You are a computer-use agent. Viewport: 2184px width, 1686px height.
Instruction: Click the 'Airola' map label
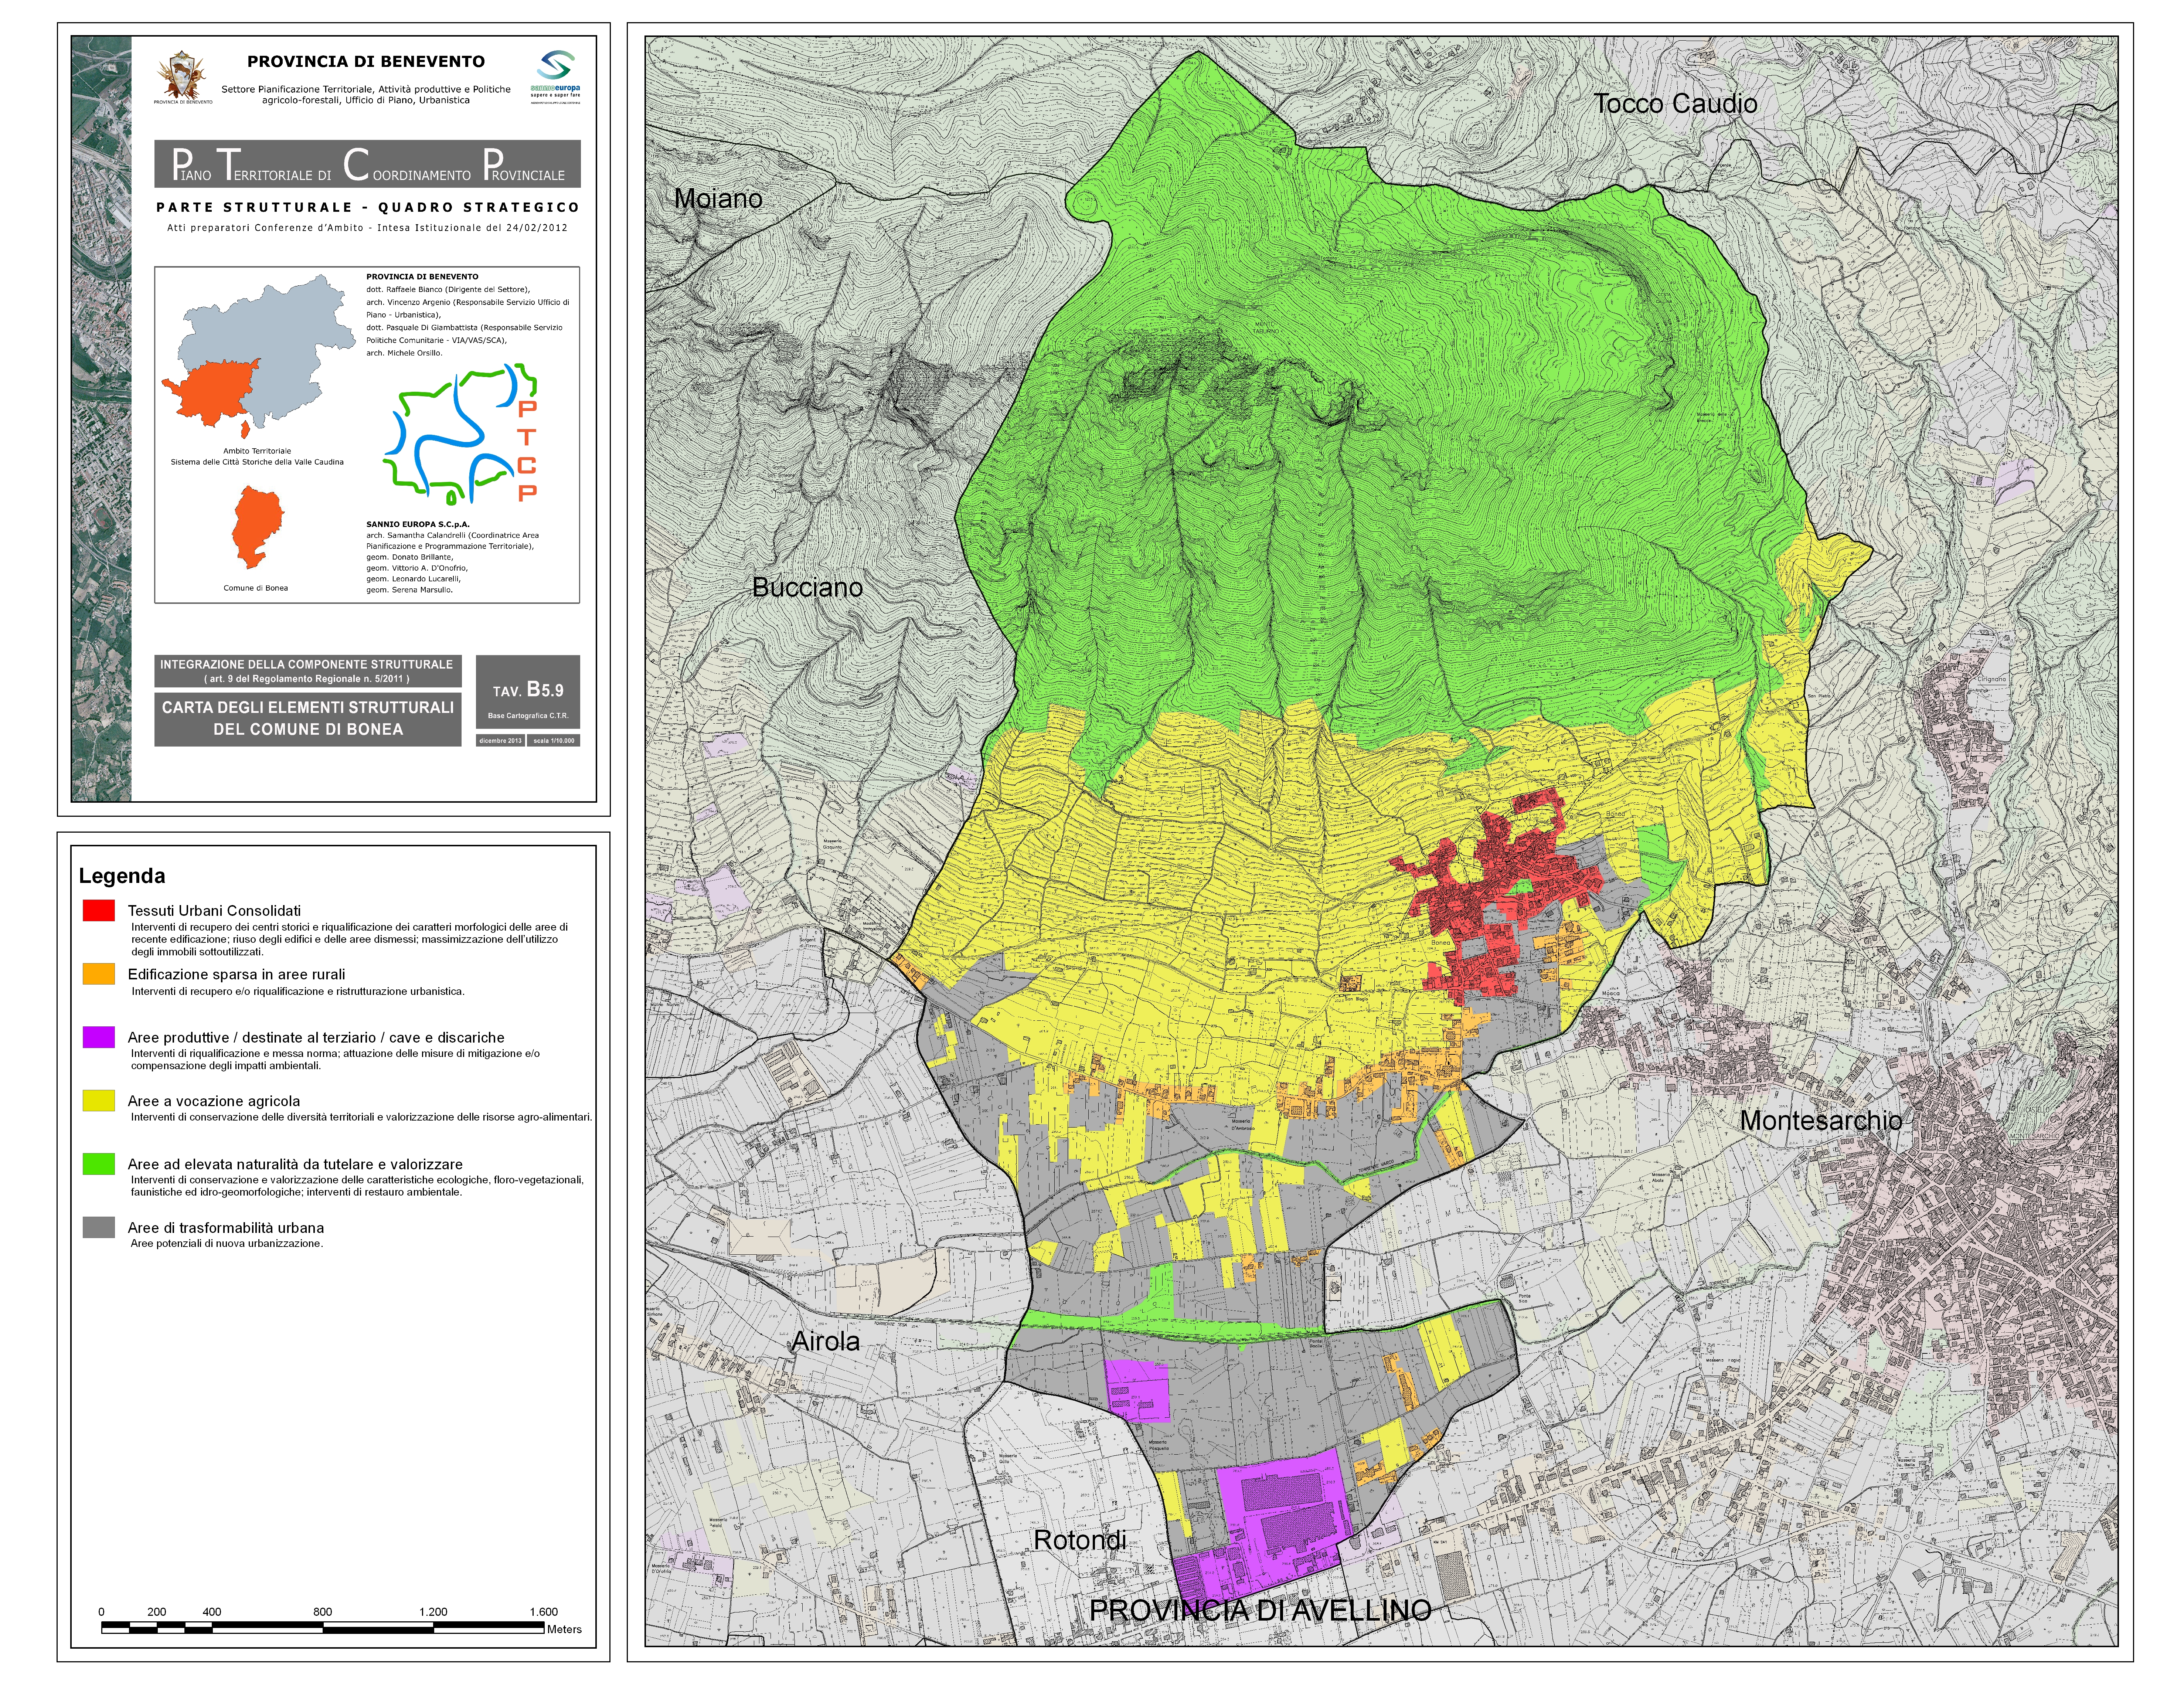826,1342
